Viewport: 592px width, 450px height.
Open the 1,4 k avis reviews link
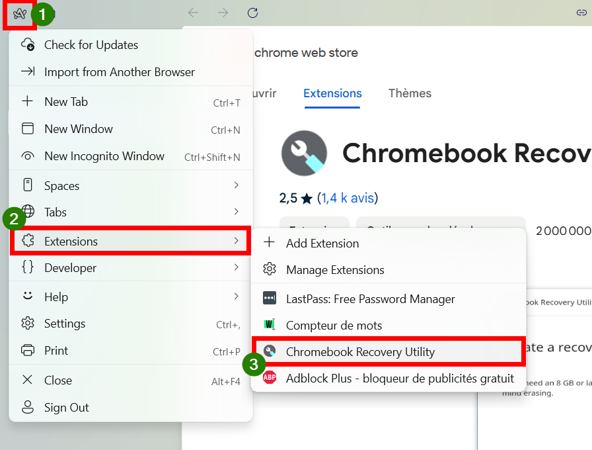pos(348,198)
